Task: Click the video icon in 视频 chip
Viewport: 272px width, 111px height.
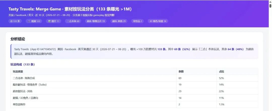Action: tap(29, 21)
